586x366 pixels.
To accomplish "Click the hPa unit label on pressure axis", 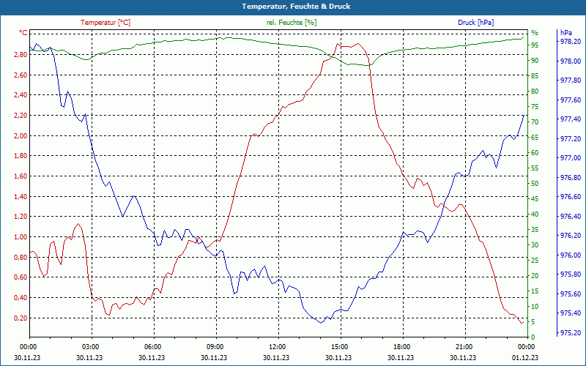I will [x=566, y=33].
